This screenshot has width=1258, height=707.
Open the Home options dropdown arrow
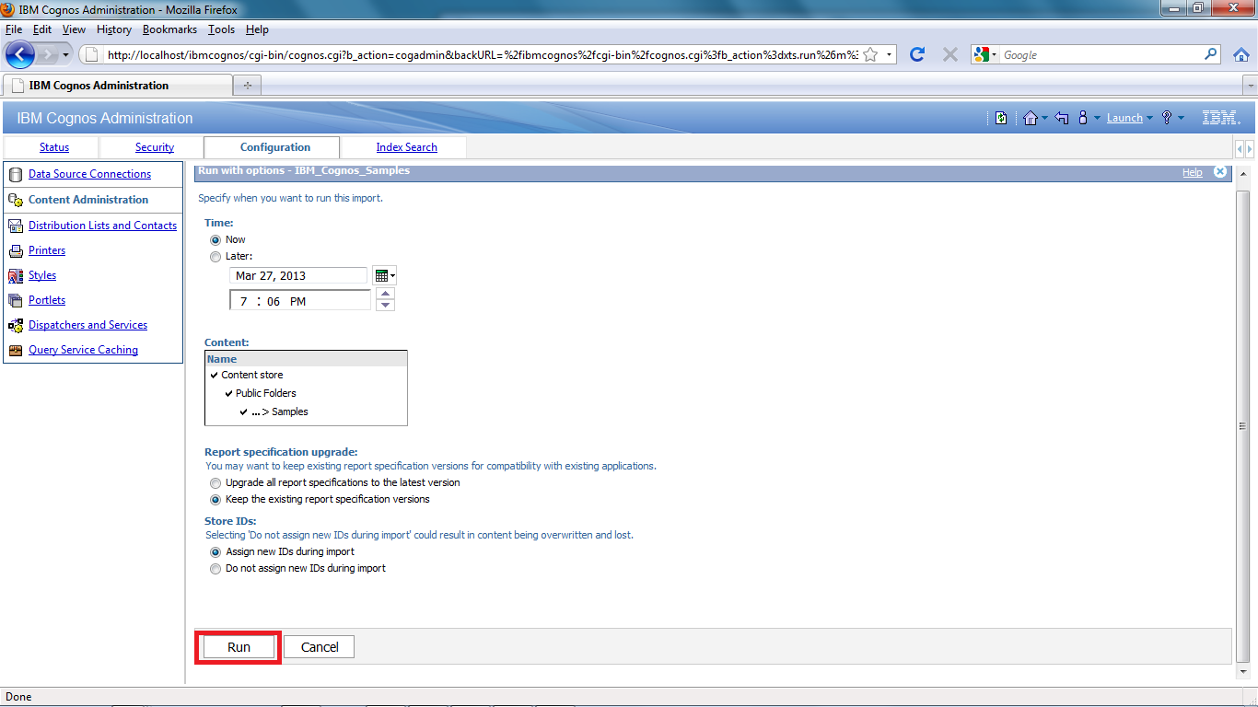pos(1044,118)
